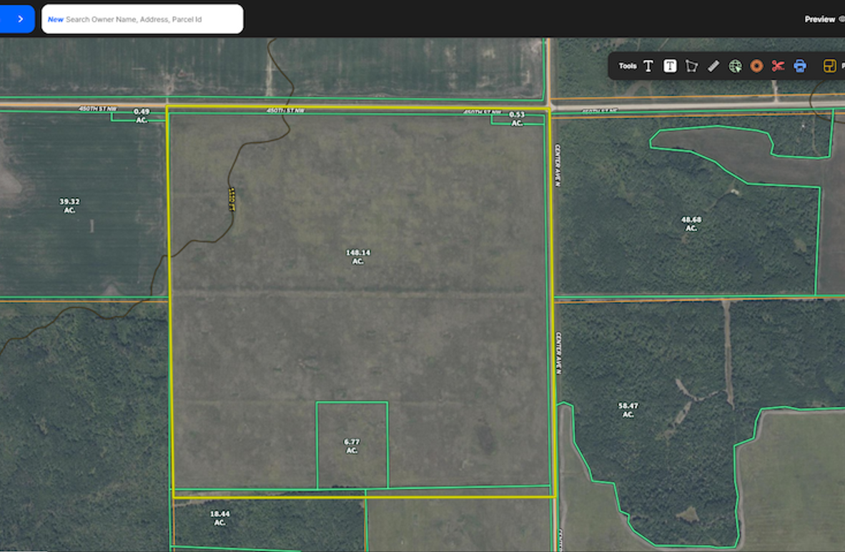This screenshot has height=552, width=845.
Task: Select the red scissors cut tool
Action: (x=778, y=66)
